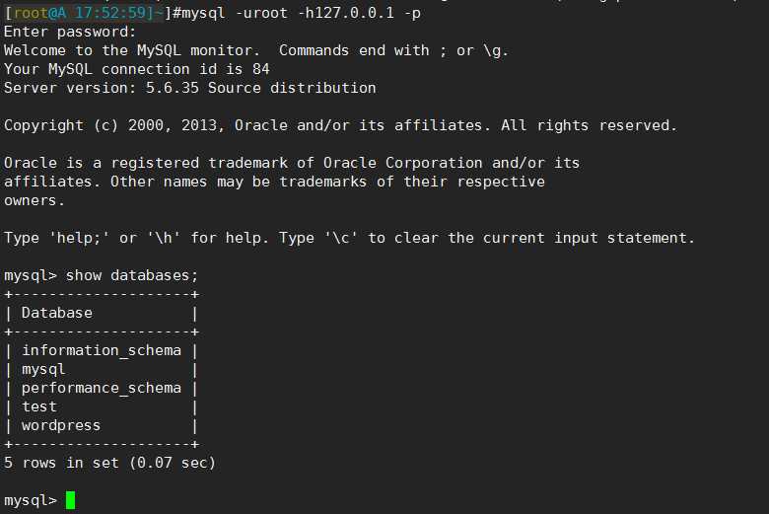Click the mysql -uroot -h127.0.0.1 -p command
Image resolution: width=769 pixels, height=514 pixels.
click(x=301, y=13)
